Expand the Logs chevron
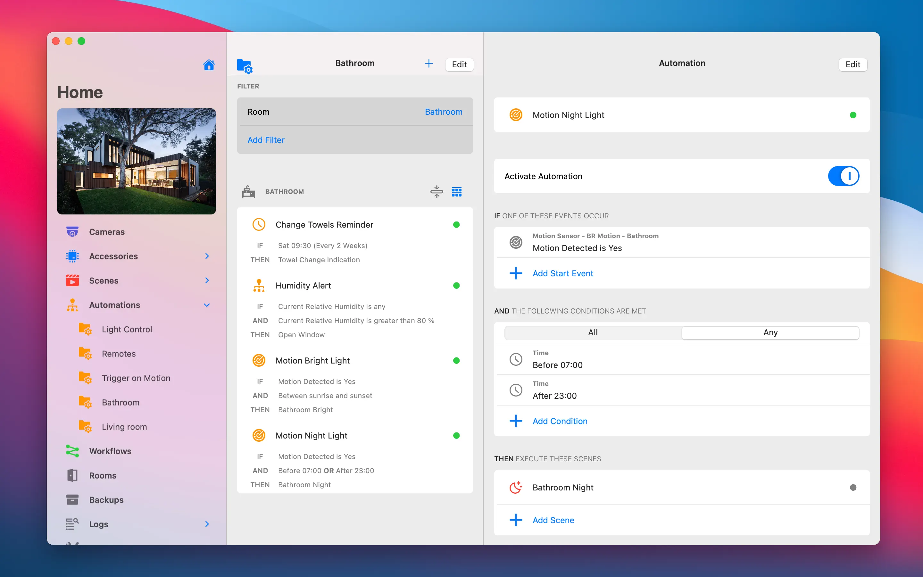923x577 pixels. click(207, 524)
